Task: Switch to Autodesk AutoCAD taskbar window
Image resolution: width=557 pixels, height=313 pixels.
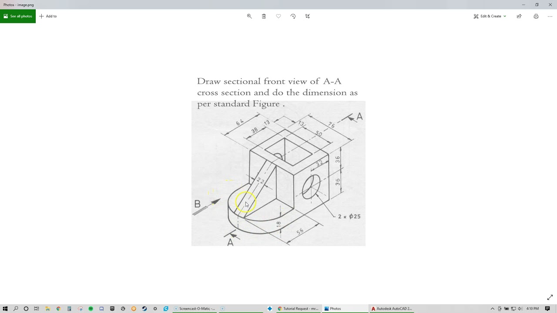Action: (392, 309)
